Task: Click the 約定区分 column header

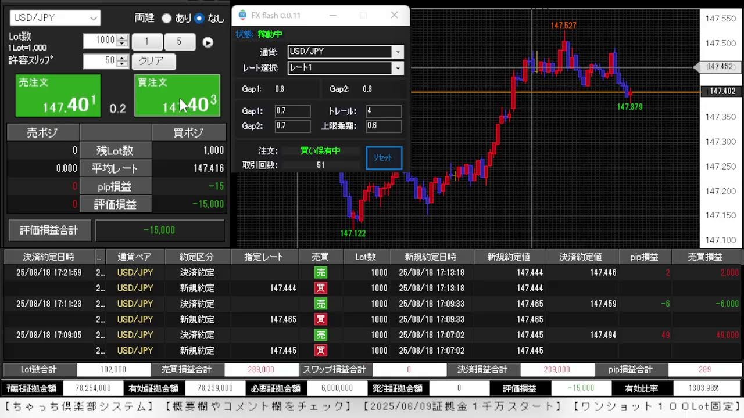Action: point(197,257)
